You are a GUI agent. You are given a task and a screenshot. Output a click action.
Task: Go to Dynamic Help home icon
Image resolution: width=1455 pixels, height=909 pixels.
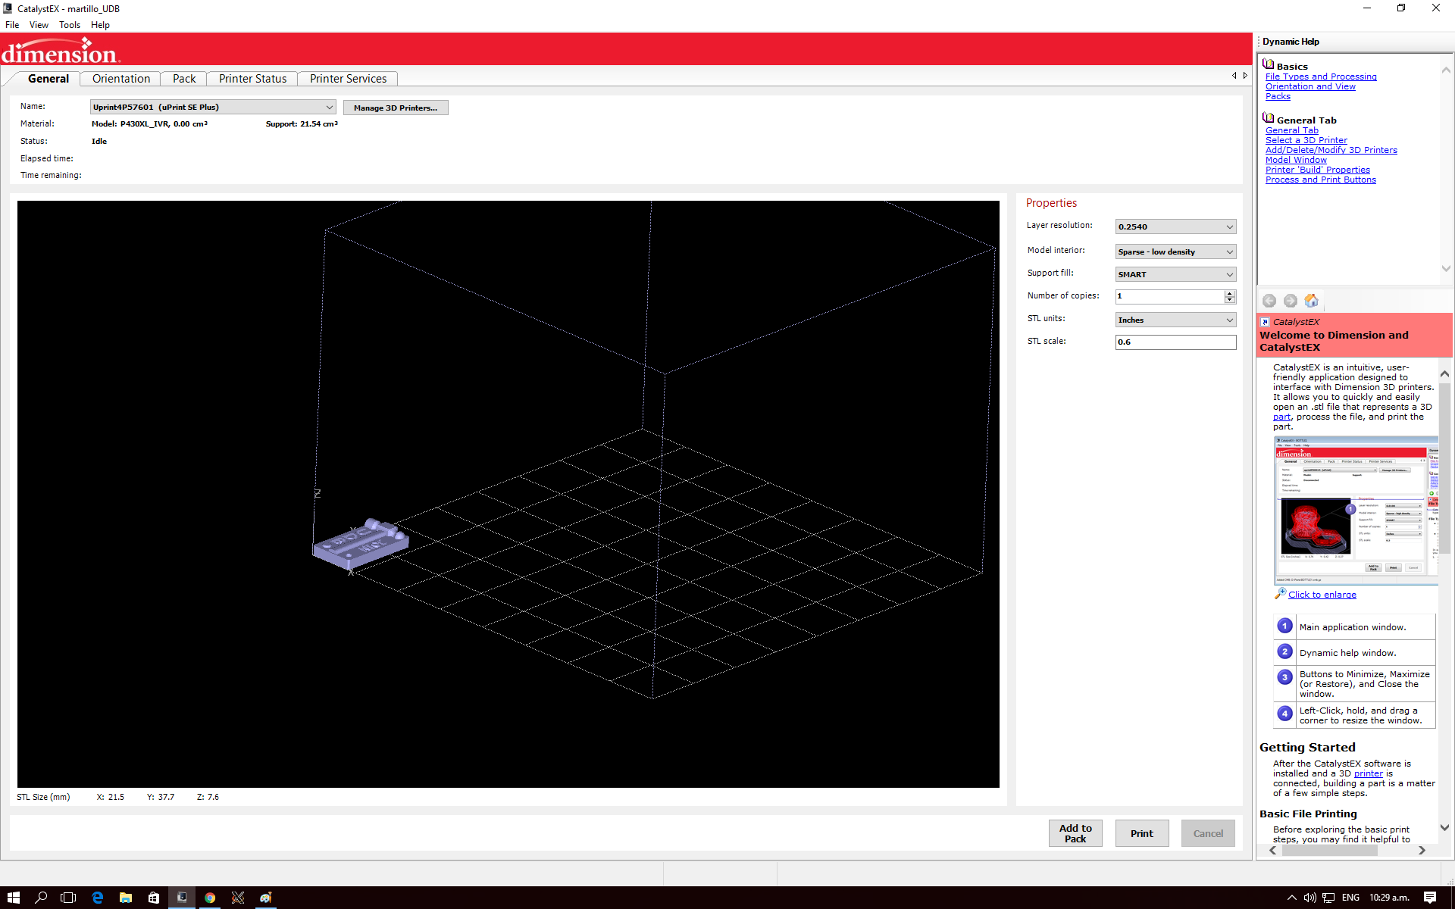coord(1311,301)
